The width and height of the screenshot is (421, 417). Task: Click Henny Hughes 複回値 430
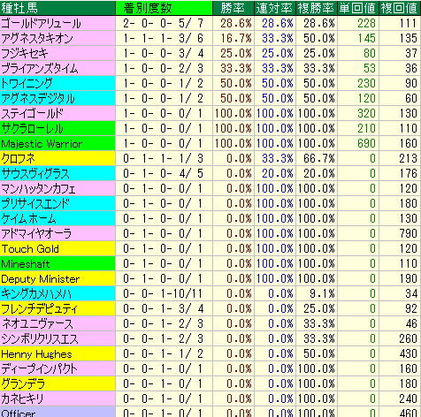click(408, 353)
